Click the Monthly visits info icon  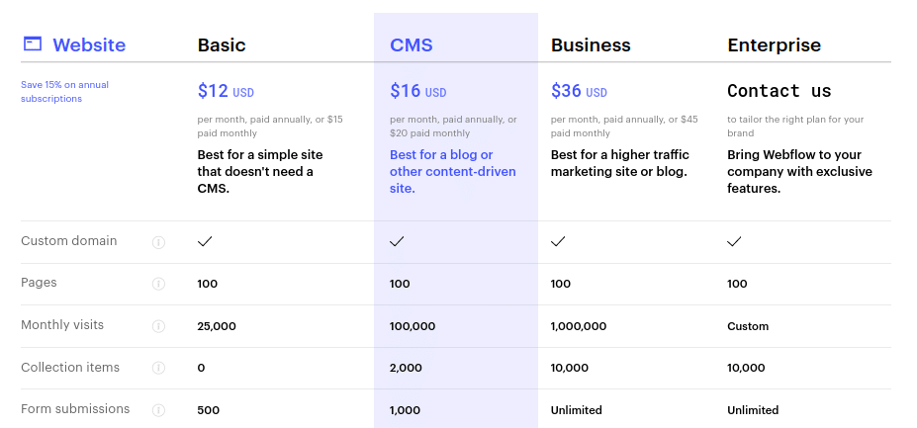(x=158, y=326)
